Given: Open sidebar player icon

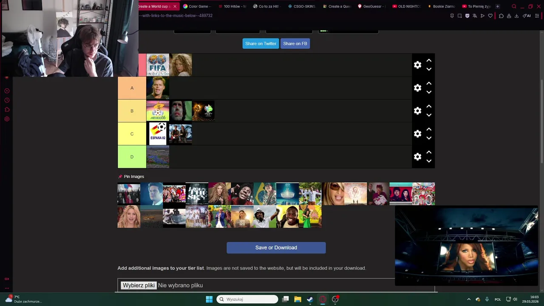Looking at the screenshot, I should [x=7, y=91].
